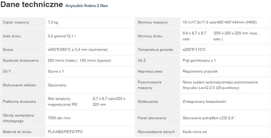The width and height of the screenshot is (271, 138).
Task: Select the Wymiary maszyny label
Action: 153,22
